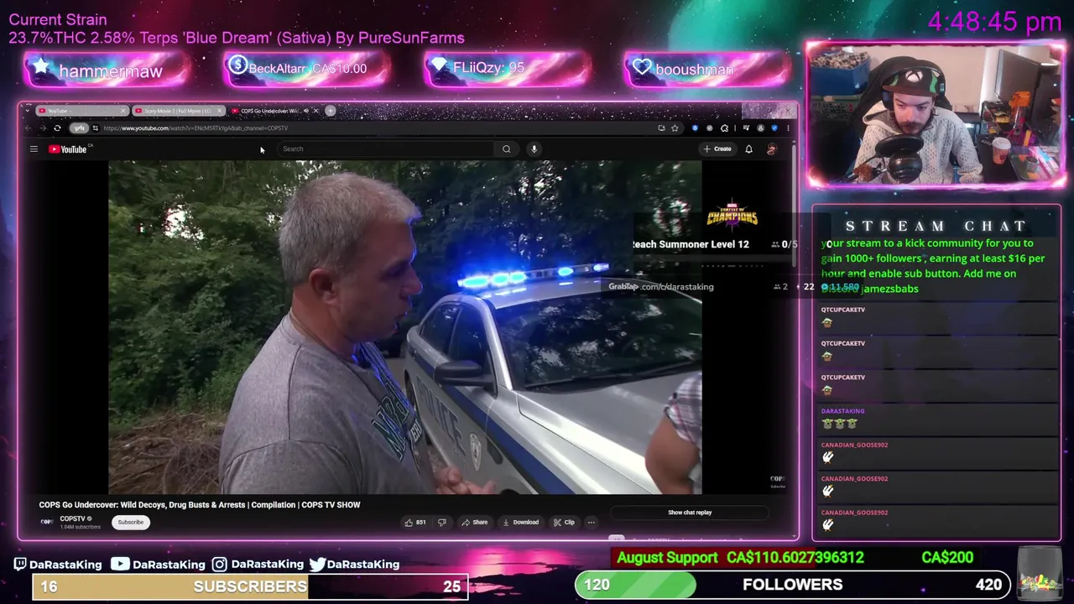This screenshot has height=604, width=1074.
Task: Click Show chat replay
Action: (690, 513)
